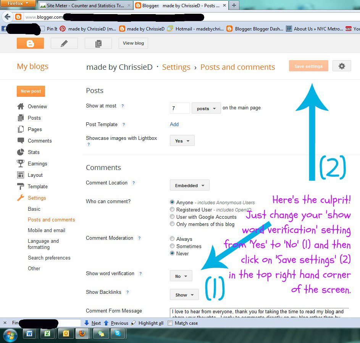360x343 pixels.
Task: Select Only members of this blog
Action: click(172, 224)
